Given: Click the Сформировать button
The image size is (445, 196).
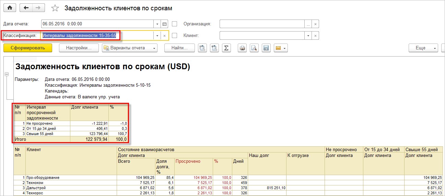Looking at the screenshot, I should pos(28,48).
